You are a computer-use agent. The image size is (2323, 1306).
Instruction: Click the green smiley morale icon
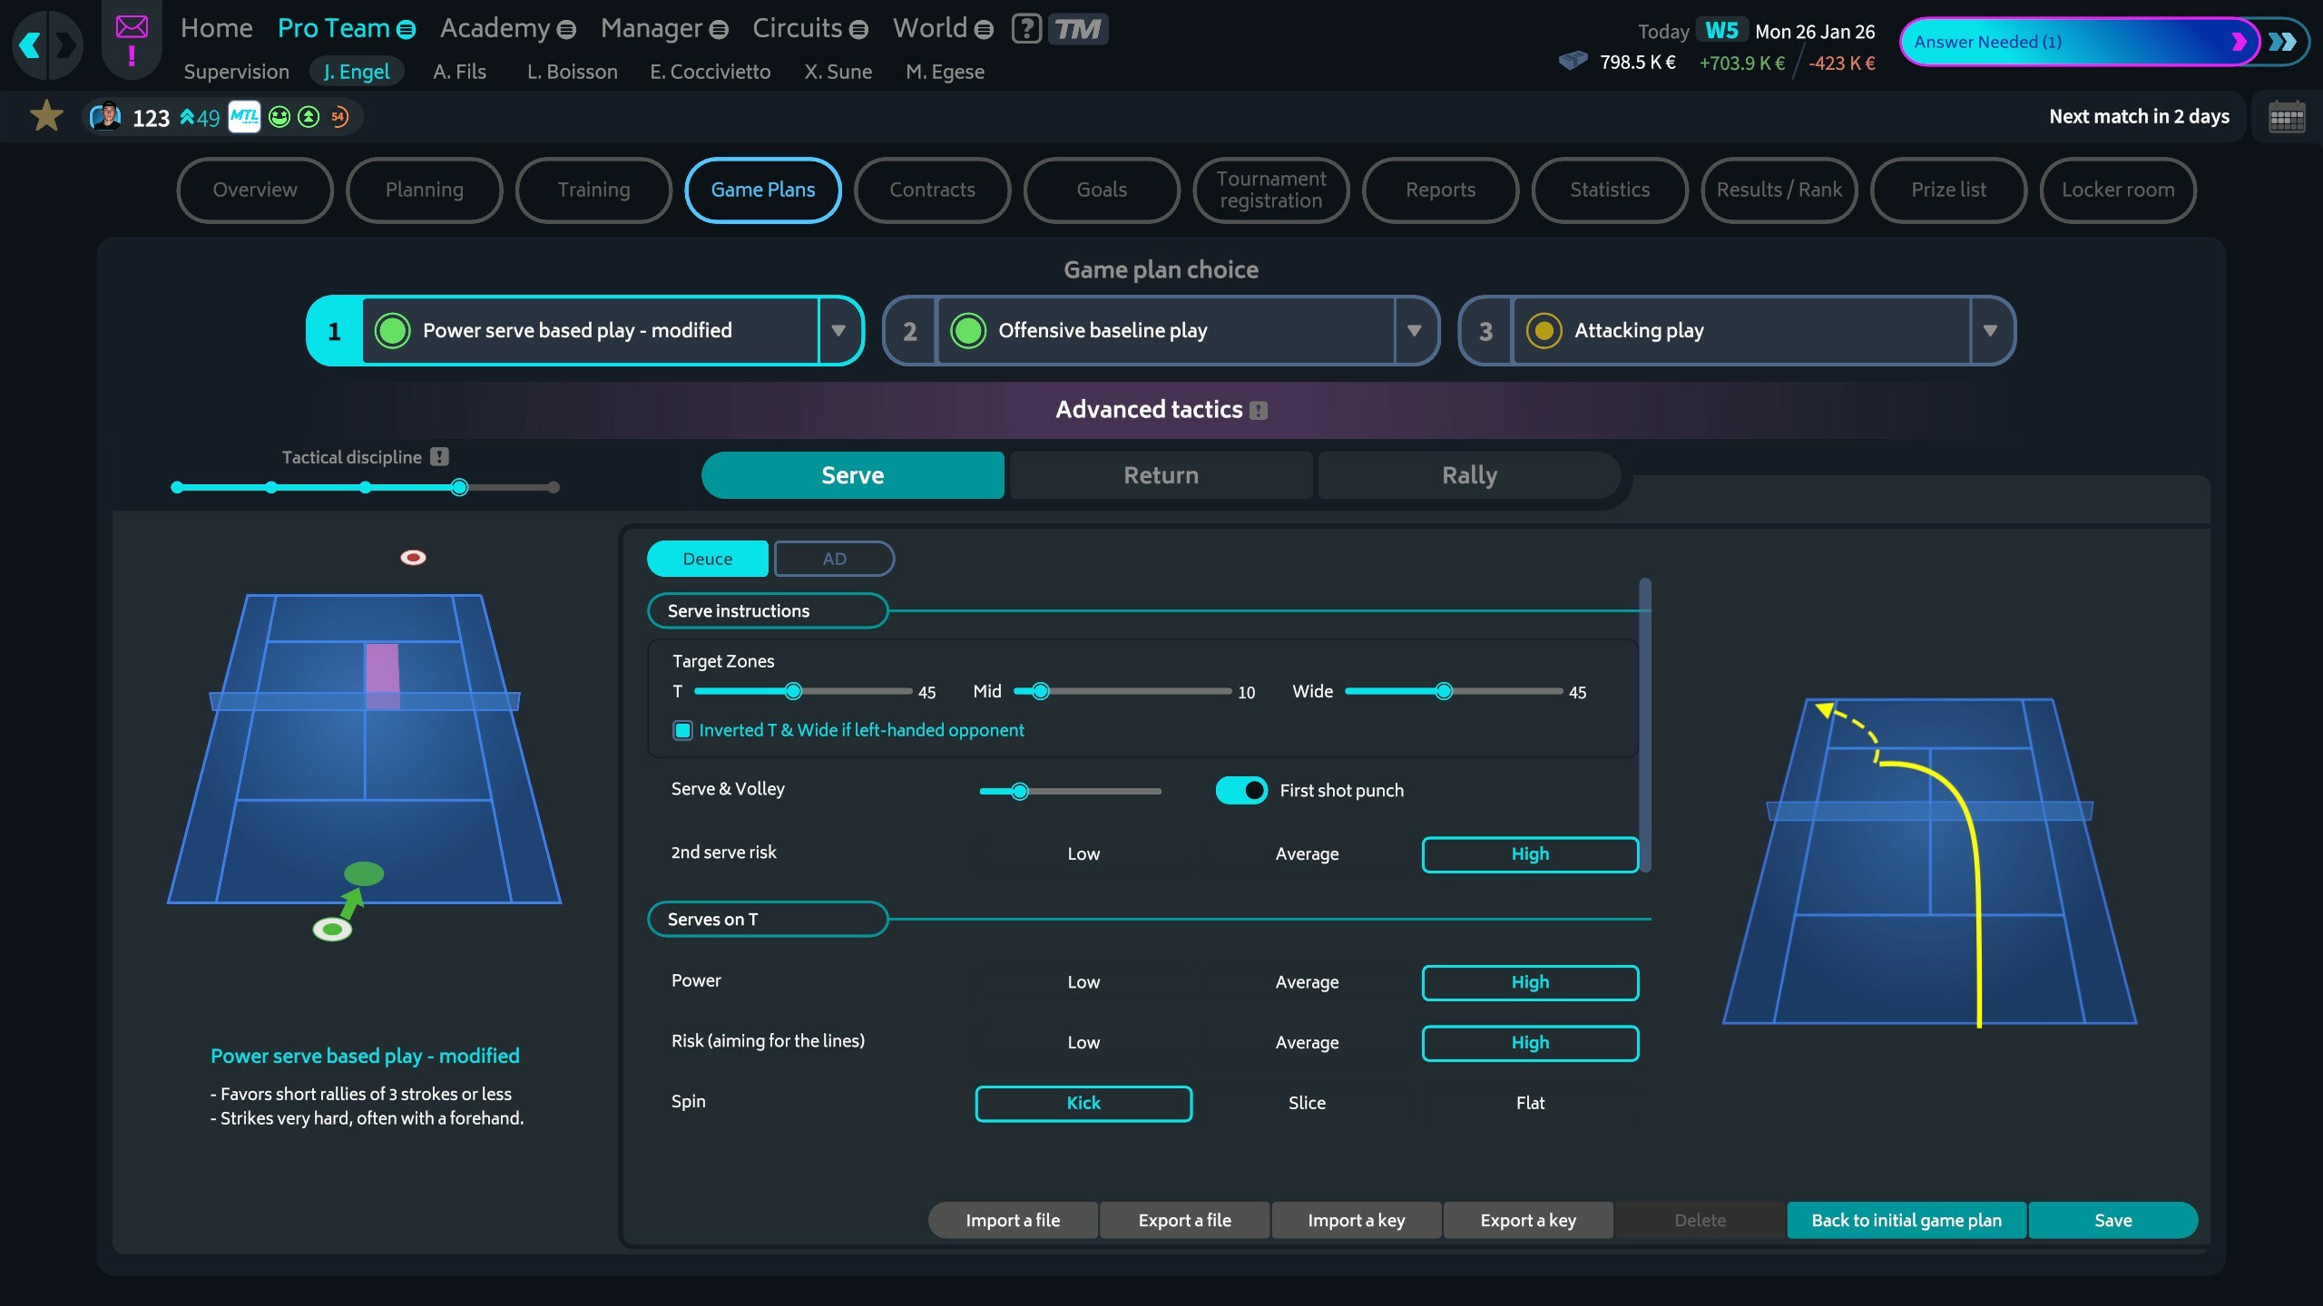[279, 117]
